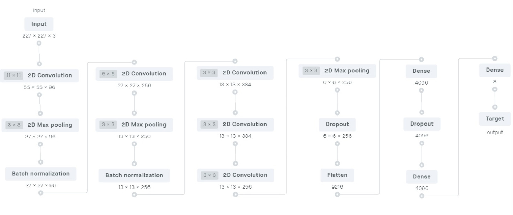This screenshot has width=513, height=215.
Task: Select the 5 × 5 2D Convolution block
Action: (134, 74)
